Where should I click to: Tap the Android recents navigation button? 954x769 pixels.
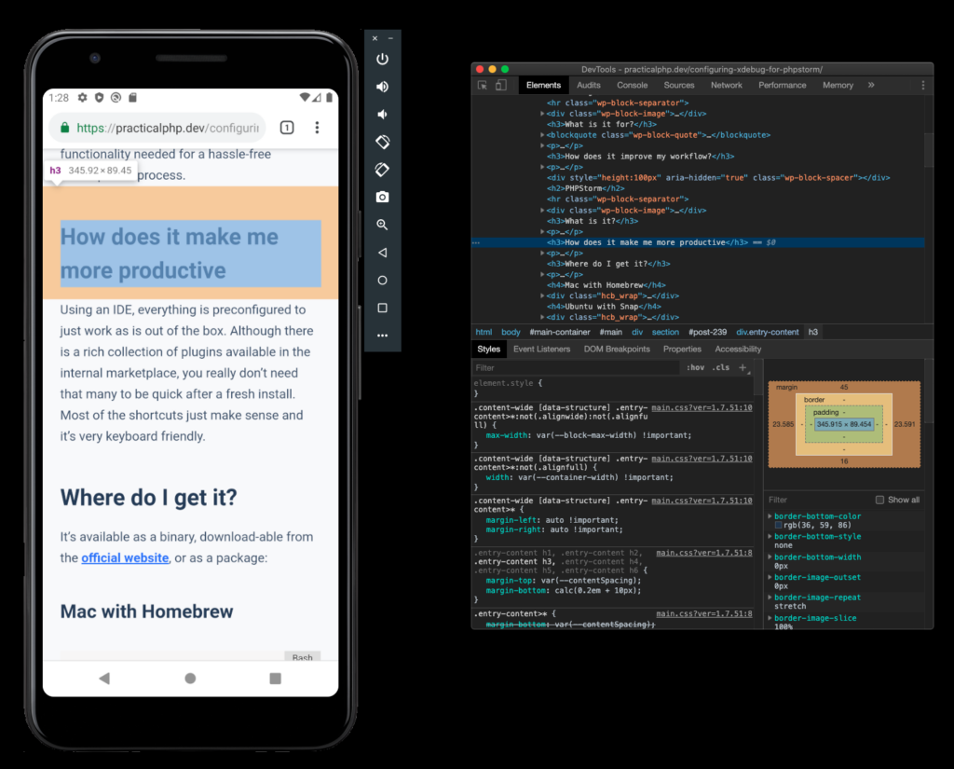(x=275, y=678)
